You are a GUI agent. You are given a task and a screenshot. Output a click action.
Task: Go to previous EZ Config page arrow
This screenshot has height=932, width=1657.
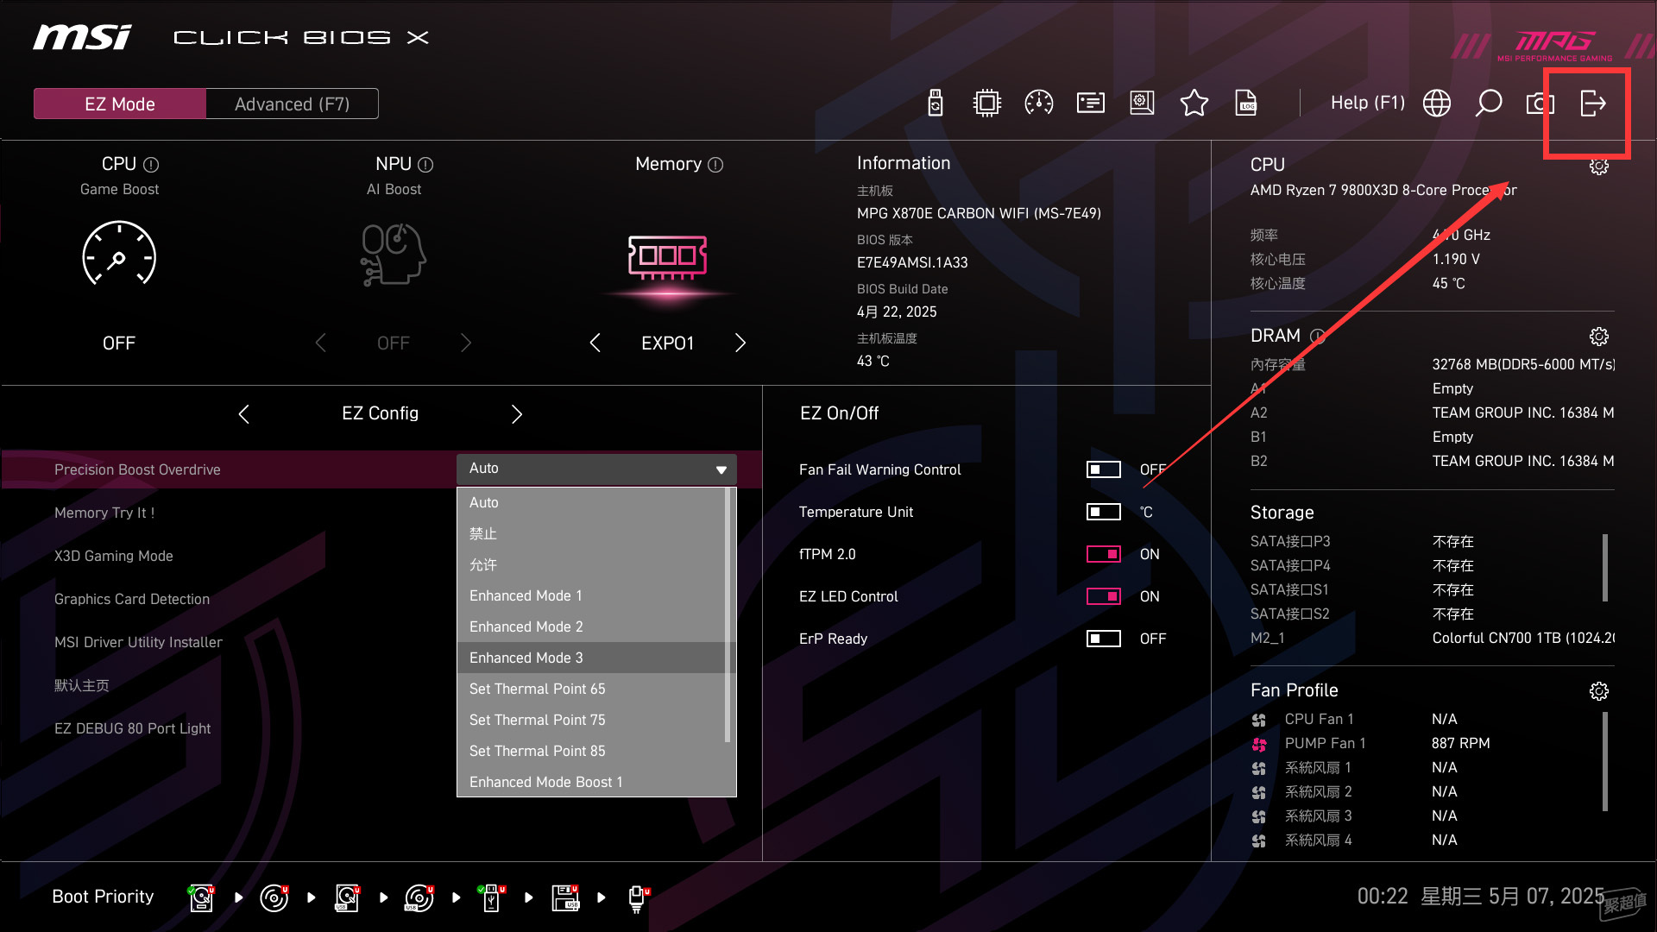(244, 414)
